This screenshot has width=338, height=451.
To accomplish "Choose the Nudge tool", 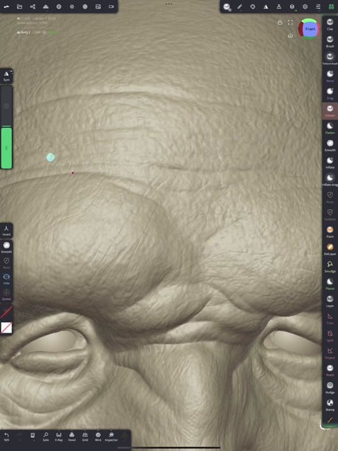I will [330, 388].
